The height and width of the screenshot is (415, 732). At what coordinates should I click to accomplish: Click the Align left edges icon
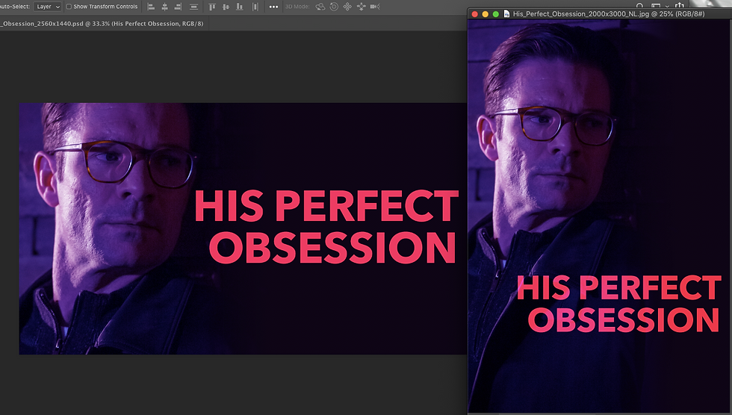[151, 7]
